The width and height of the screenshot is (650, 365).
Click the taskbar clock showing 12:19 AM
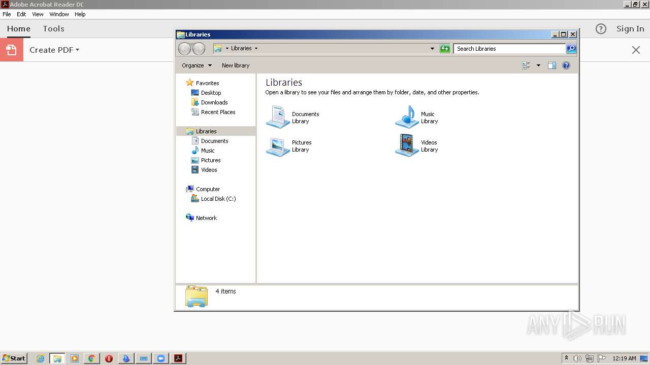[x=624, y=358]
